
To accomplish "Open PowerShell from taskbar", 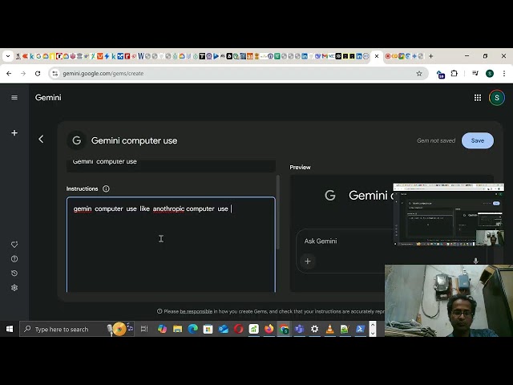I will tap(360, 329).
